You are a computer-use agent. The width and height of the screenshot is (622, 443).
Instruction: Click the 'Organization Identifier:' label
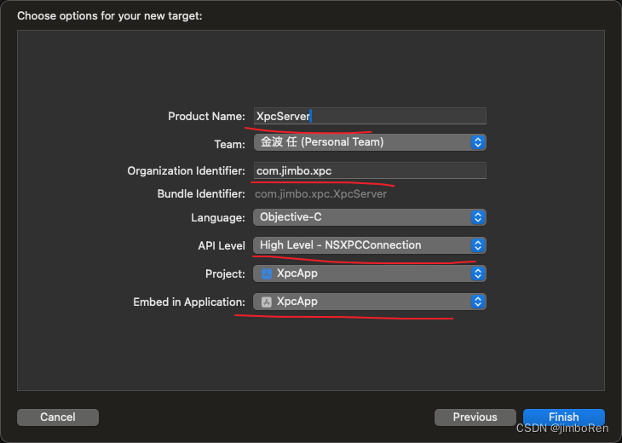pos(186,171)
